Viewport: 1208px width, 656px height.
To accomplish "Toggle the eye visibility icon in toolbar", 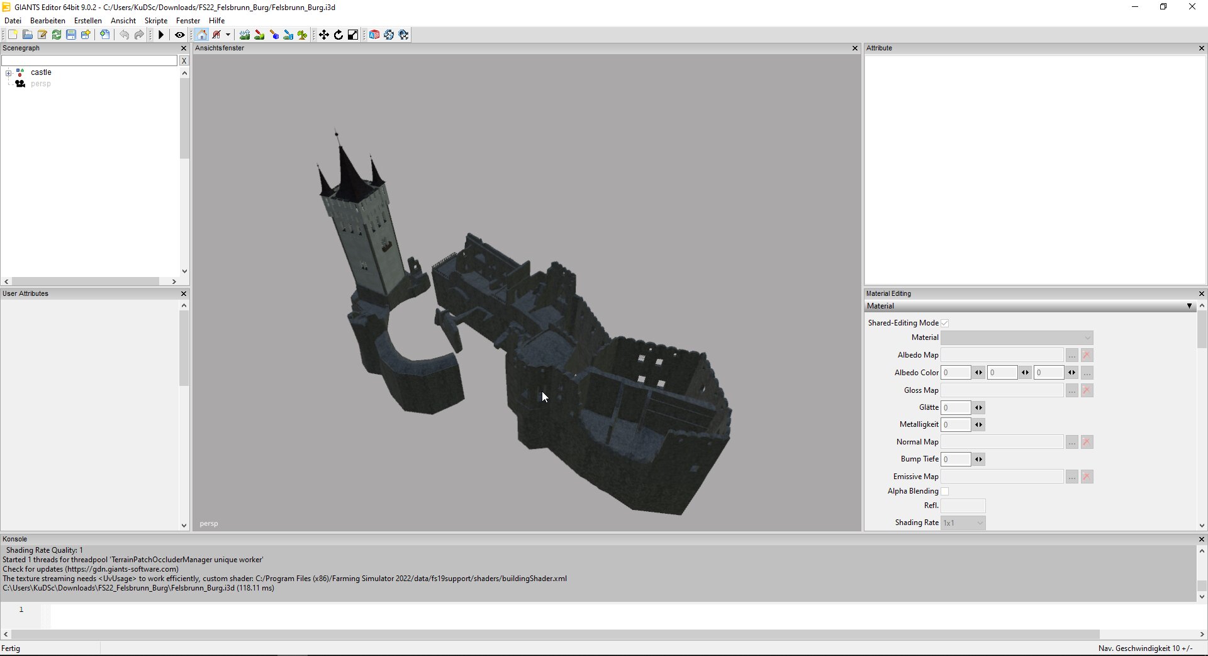I will click(180, 35).
